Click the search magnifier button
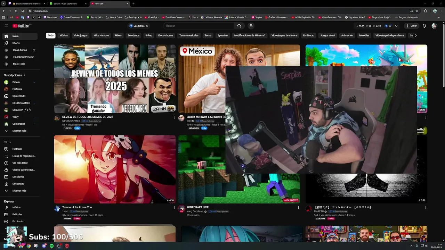Image resolution: width=445 pixels, height=250 pixels. (x=239, y=26)
